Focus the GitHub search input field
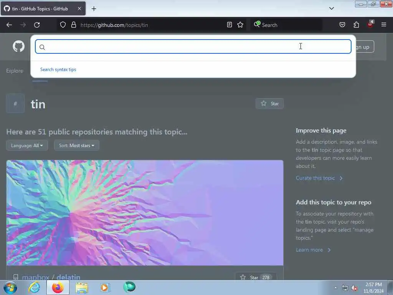Screen dimensions: 393x295 coord(193,46)
